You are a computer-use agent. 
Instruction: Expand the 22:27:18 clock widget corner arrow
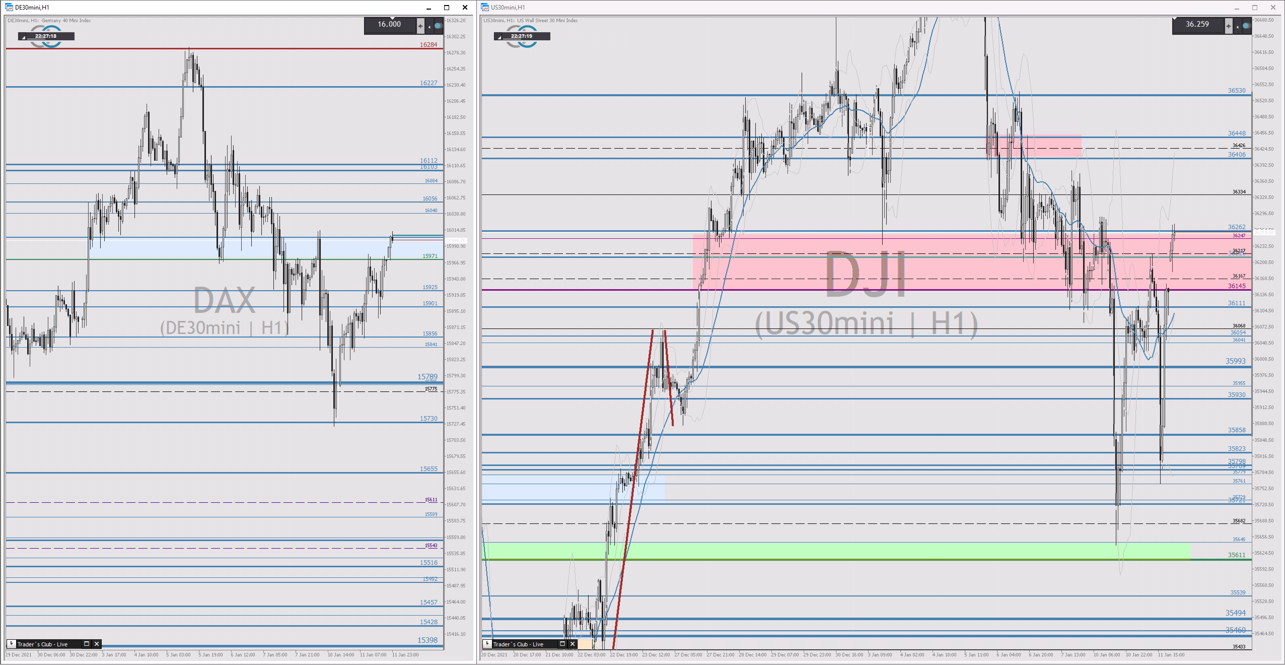[x=23, y=38]
